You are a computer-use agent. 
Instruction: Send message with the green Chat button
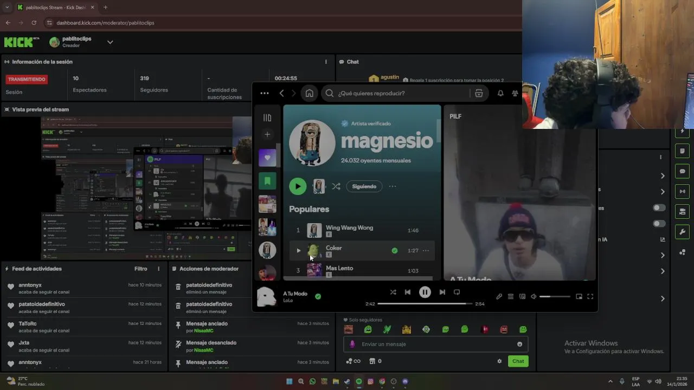pos(518,361)
